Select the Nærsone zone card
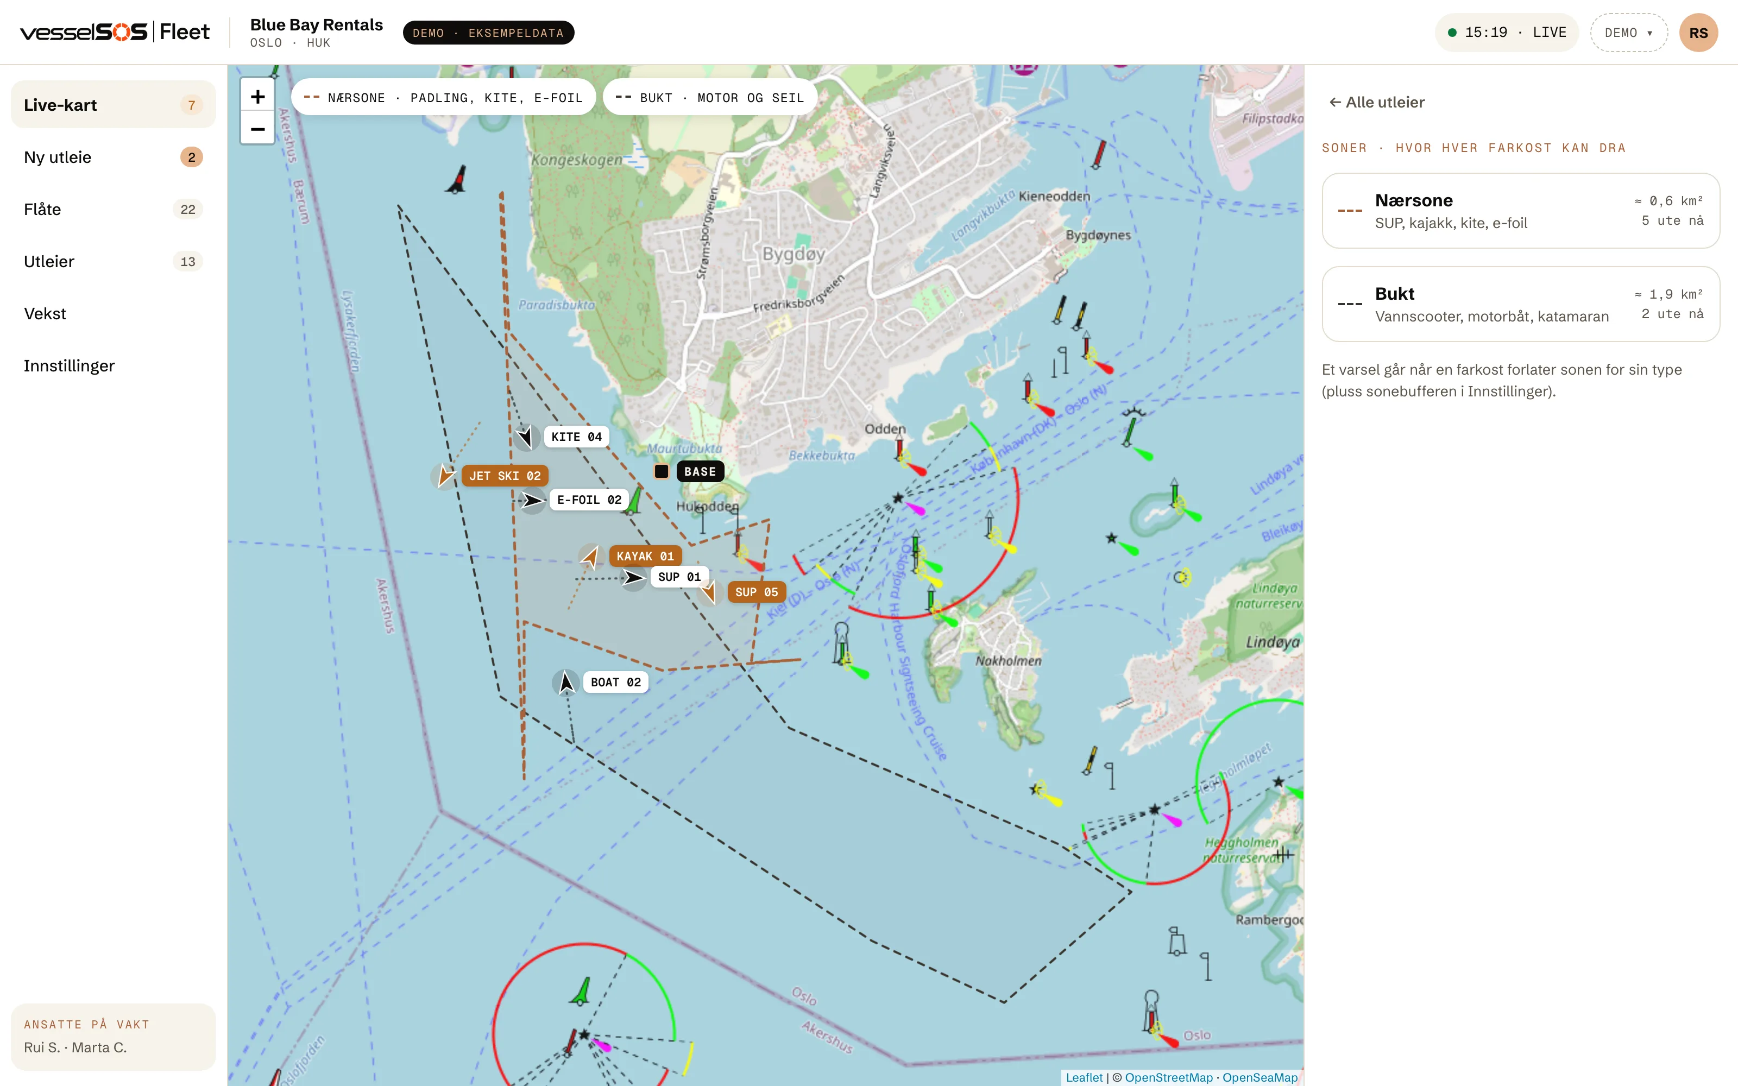 (1520, 211)
